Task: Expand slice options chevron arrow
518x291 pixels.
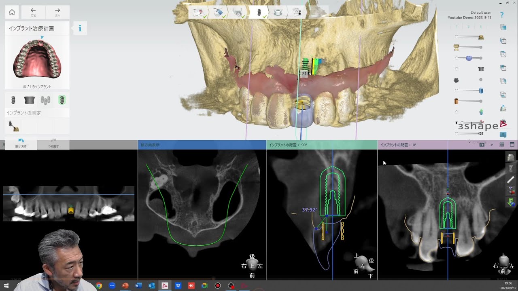Action: tap(492, 145)
